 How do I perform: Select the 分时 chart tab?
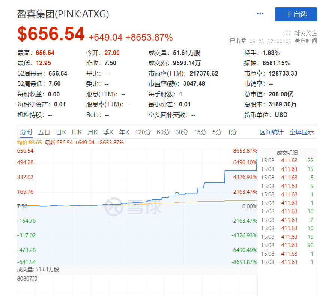(26, 132)
